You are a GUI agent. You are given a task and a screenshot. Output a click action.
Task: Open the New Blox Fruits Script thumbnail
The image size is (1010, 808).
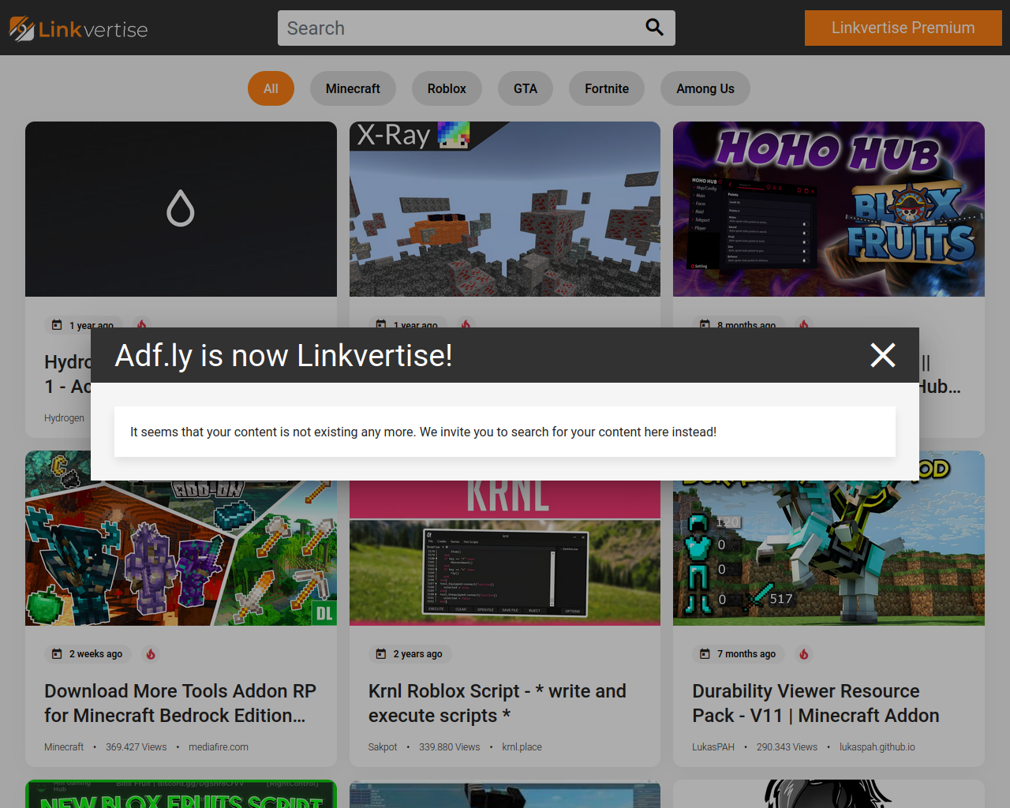coord(181,794)
